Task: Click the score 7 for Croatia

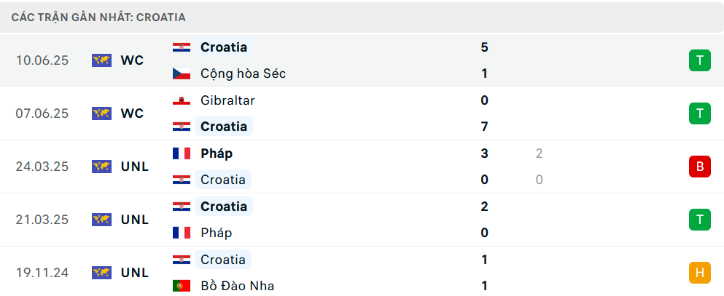Action: click(485, 127)
